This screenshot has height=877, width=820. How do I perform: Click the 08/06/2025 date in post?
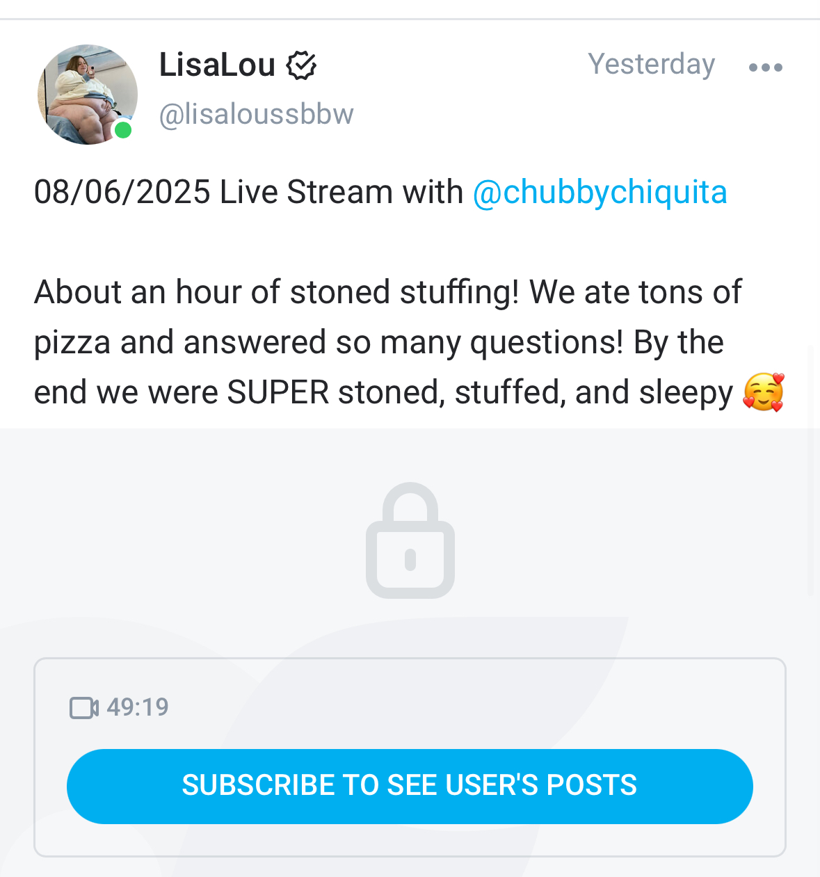point(122,193)
